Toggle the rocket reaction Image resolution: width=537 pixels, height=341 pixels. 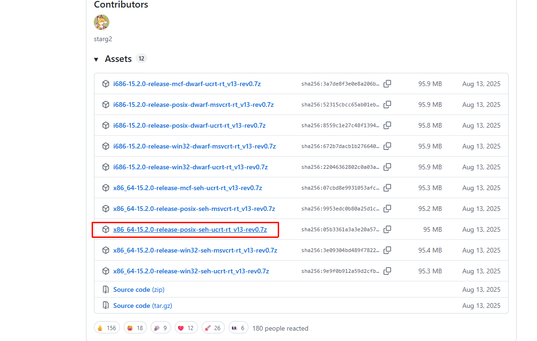click(x=213, y=328)
